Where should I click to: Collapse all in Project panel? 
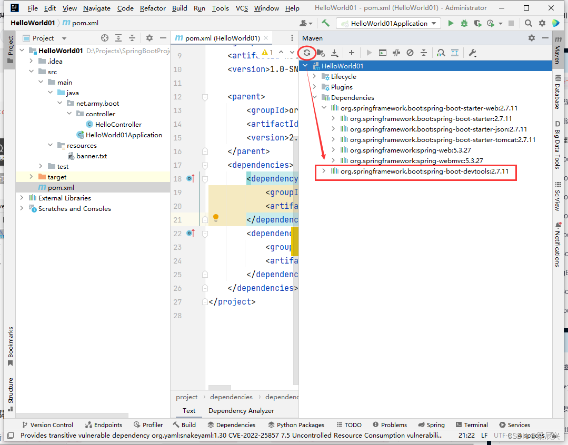point(132,38)
